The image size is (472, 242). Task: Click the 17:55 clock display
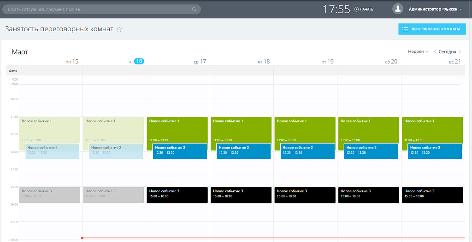336,9
